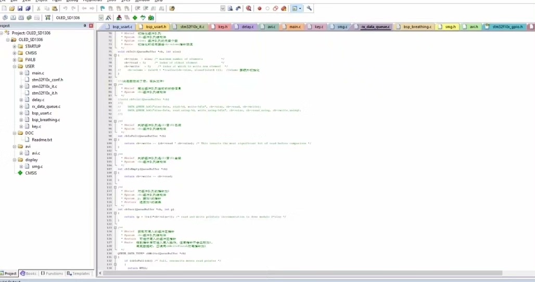Click the Build target icon
The height and width of the screenshot is (282, 535).
(x=13, y=18)
